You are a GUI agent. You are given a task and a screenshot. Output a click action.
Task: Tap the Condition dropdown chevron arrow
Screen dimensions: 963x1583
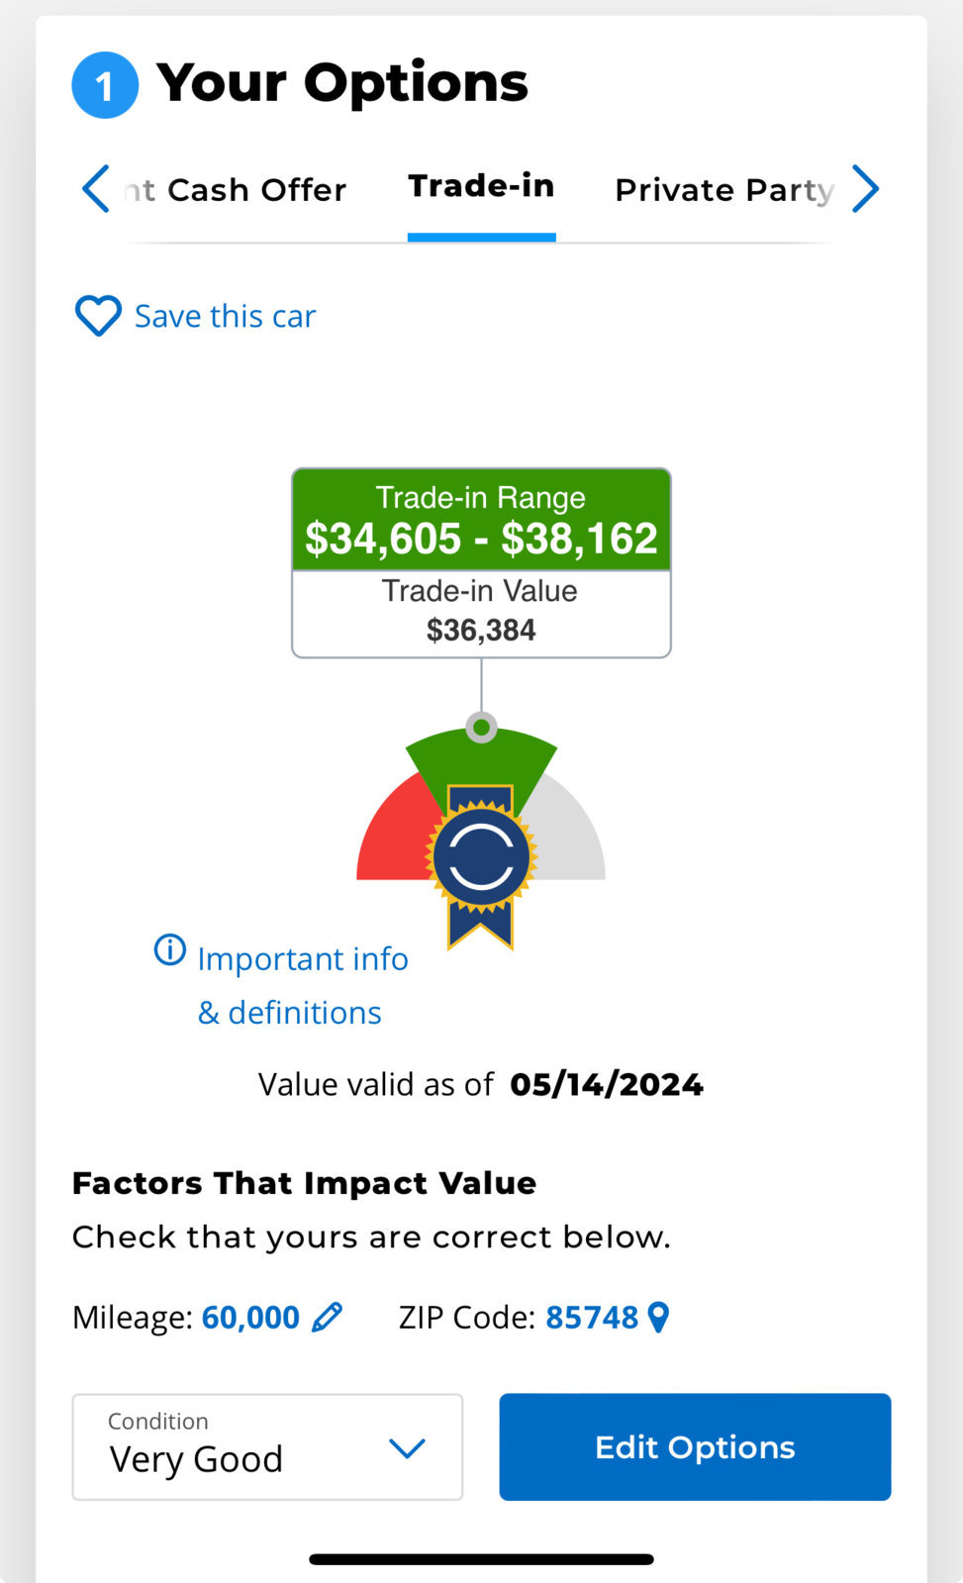407,1448
